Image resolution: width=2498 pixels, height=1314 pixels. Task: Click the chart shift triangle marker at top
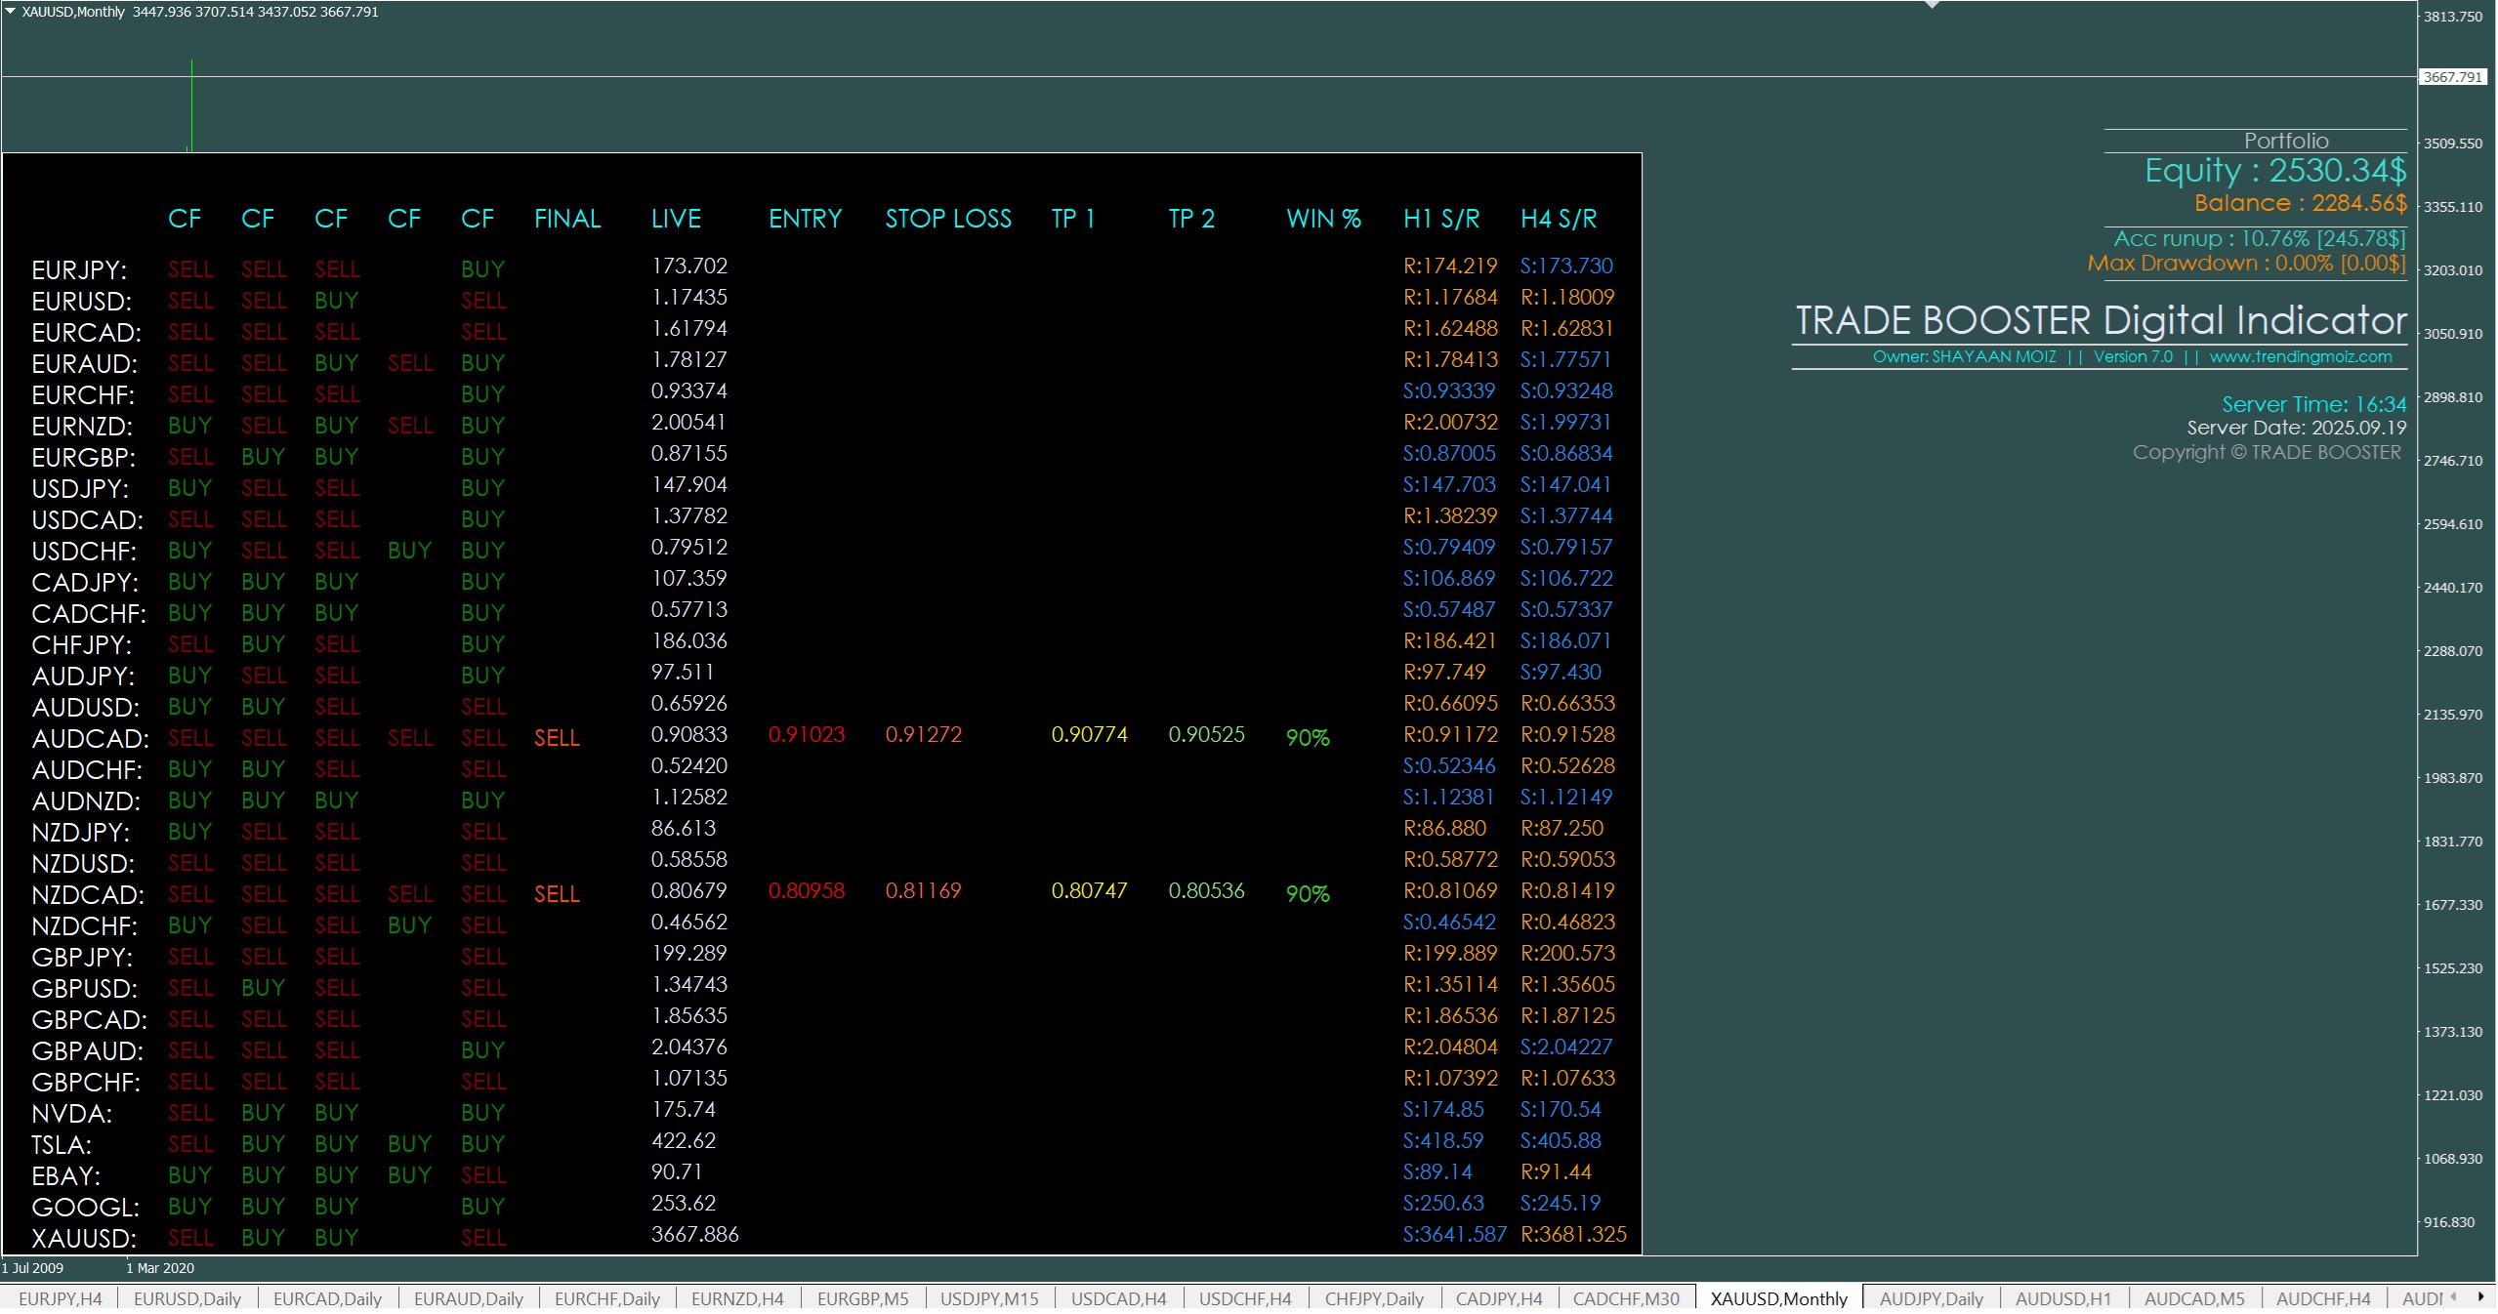pos(1932,5)
